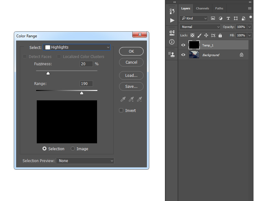
Task: Click the Fill 100% field
Action: click(x=241, y=35)
